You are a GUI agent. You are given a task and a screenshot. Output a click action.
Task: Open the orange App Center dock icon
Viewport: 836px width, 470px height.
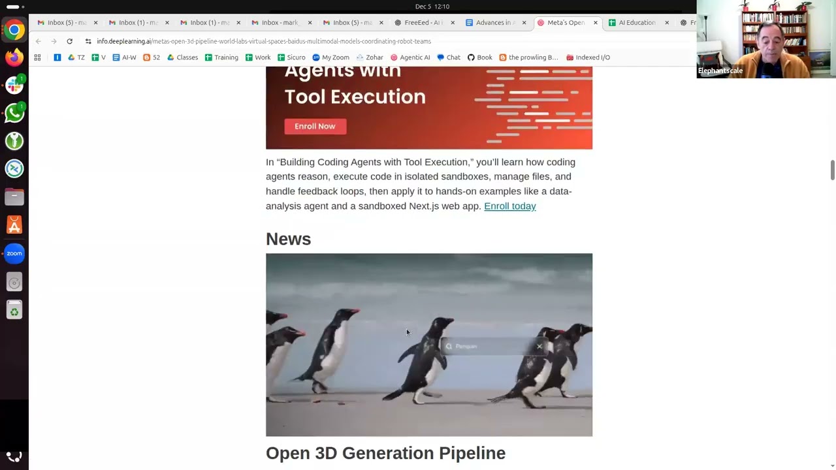pos(14,225)
